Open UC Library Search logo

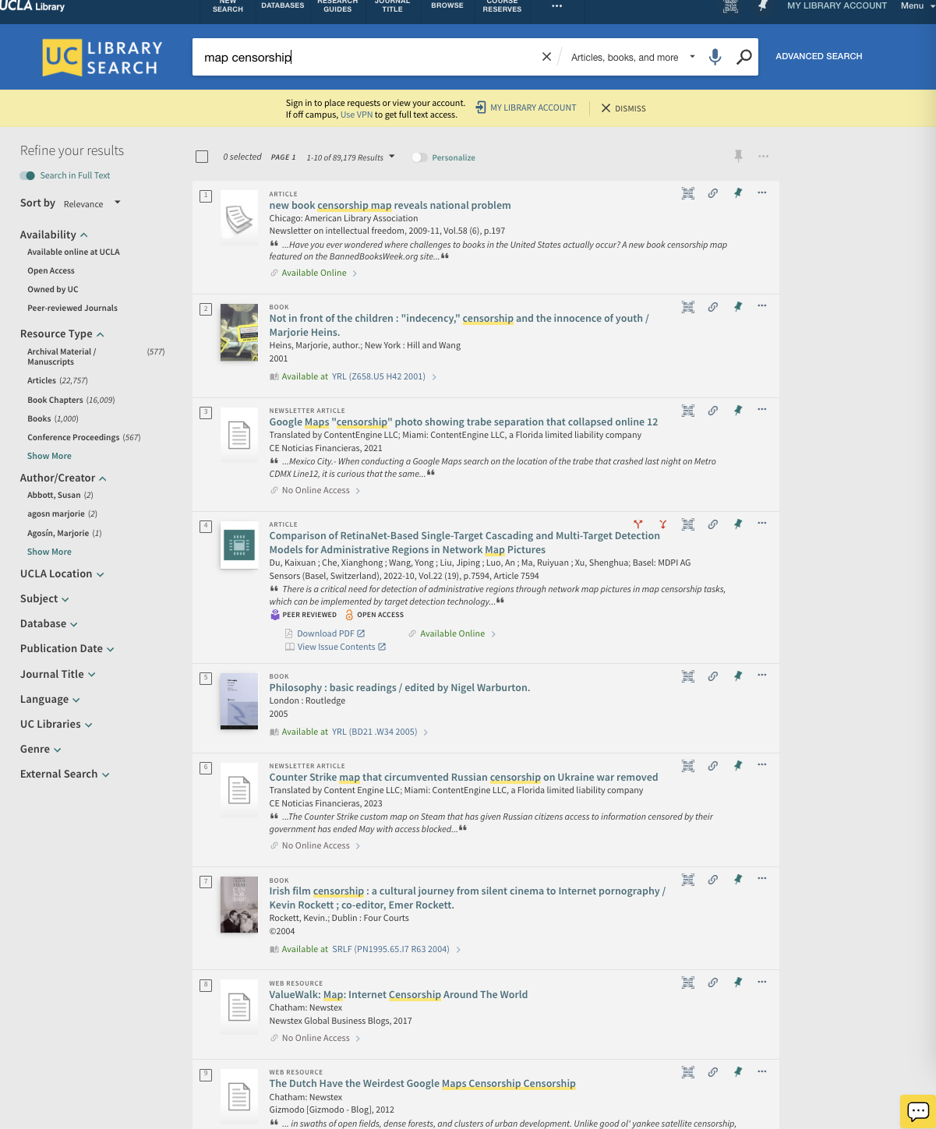(x=102, y=58)
